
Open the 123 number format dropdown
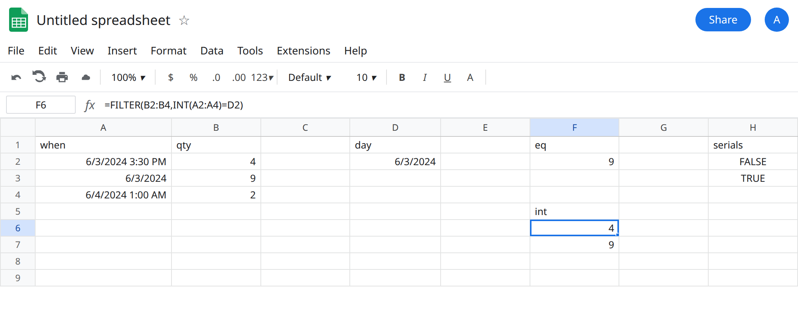[x=262, y=77]
